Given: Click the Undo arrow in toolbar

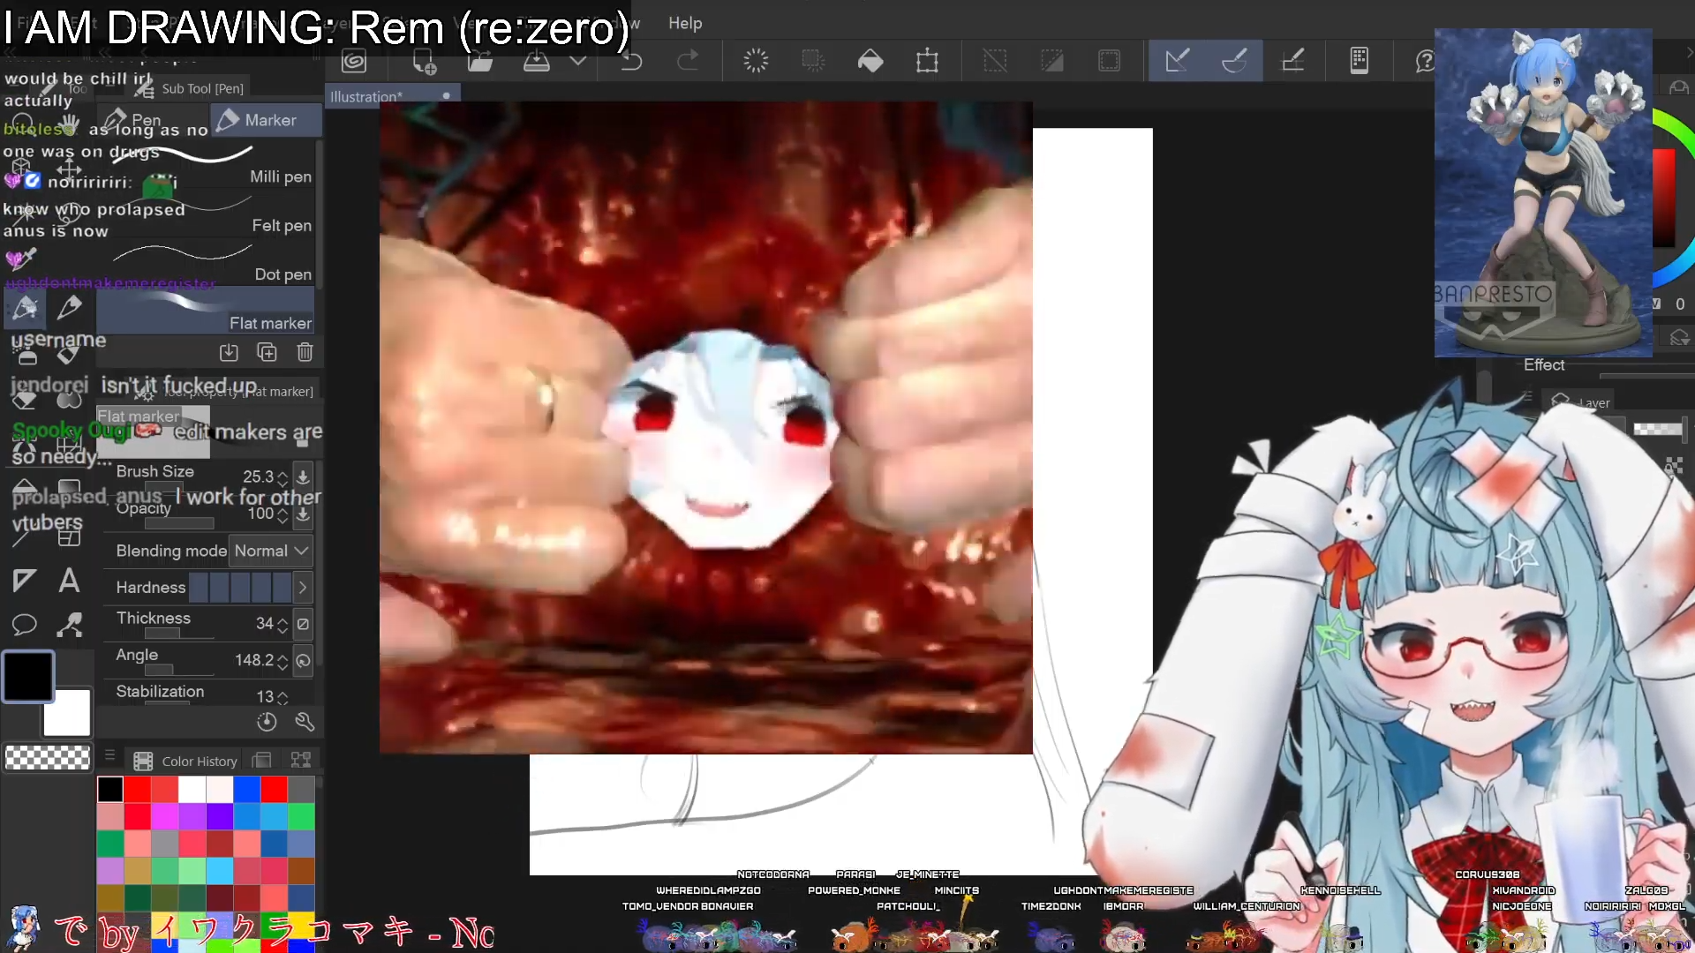Looking at the screenshot, I should click(631, 62).
